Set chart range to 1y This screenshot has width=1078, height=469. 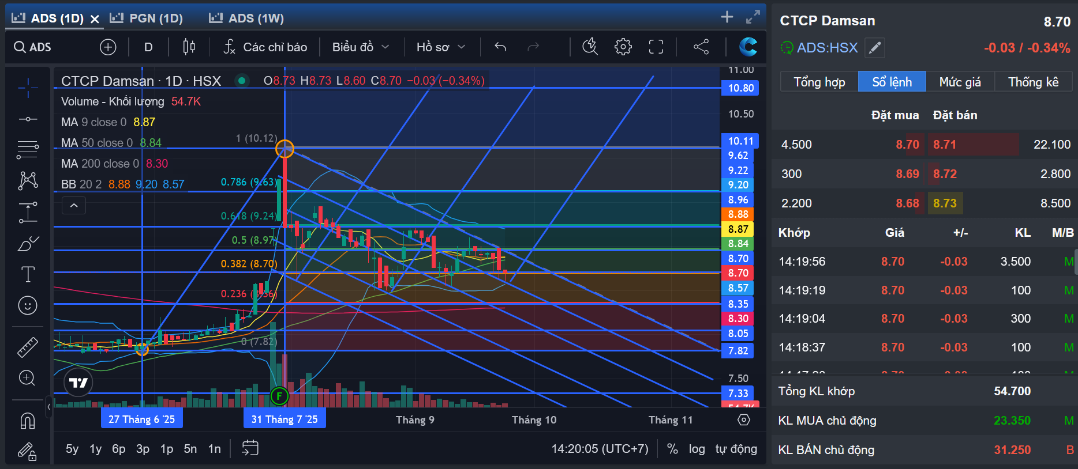[x=96, y=449]
